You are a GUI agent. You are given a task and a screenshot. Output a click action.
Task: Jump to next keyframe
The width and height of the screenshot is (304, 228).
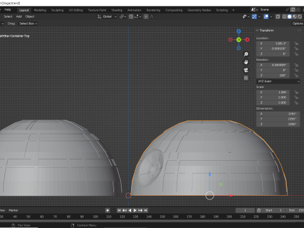(x=141, y=210)
